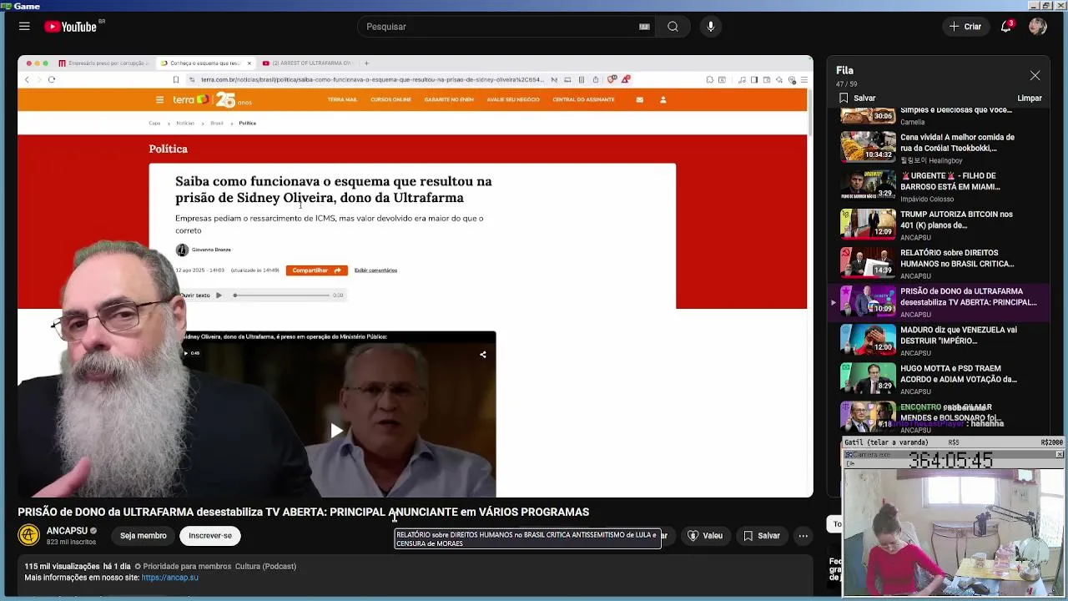Save video using Salvar under the player
This screenshot has height=601, width=1068.
[761, 536]
